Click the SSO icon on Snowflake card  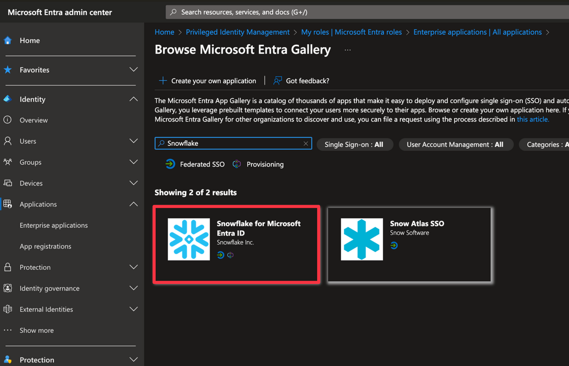[220, 255]
